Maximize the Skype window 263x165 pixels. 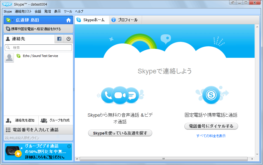(x=246, y=3)
